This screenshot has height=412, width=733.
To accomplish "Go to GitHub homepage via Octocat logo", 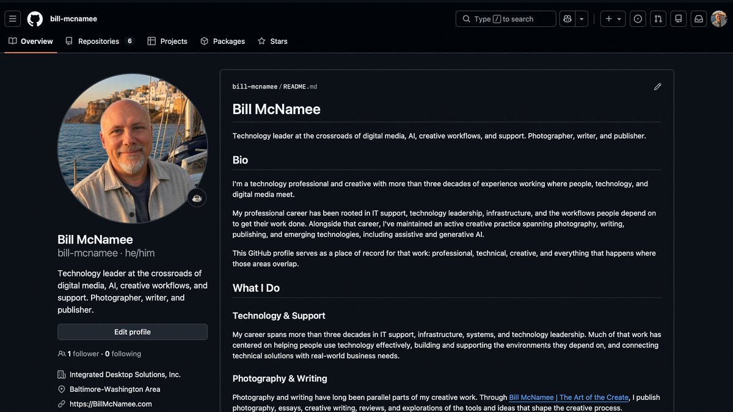I will click(x=35, y=19).
